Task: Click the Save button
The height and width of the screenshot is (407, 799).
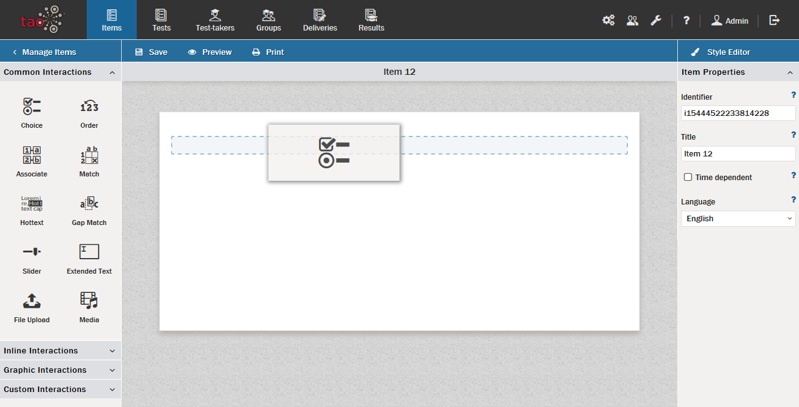Action: coord(151,52)
